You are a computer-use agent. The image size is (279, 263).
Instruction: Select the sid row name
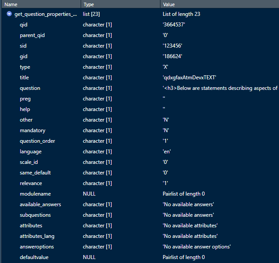[x=23, y=46]
